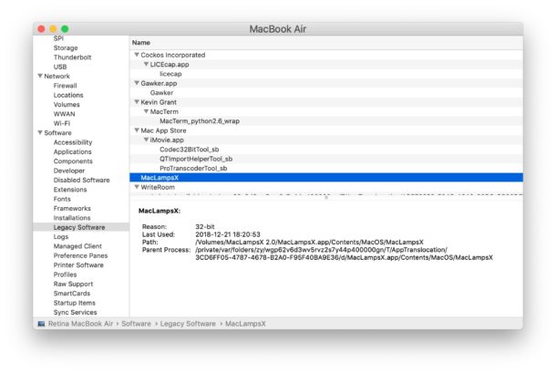Open Firewall under Network
This screenshot has height=373, width=556.
coord(65,86)
